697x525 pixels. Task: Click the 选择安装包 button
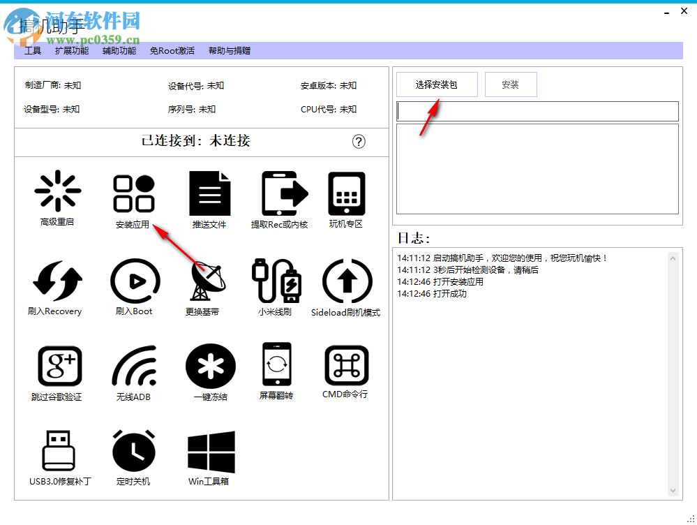(437, 84)
